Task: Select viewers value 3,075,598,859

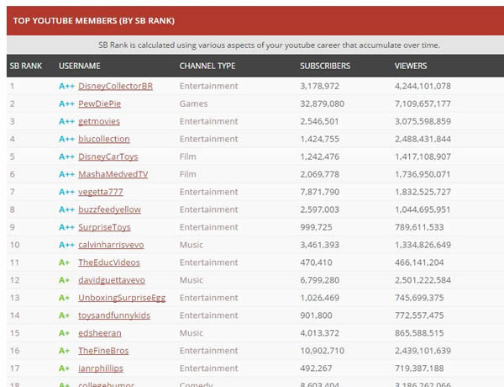Action: (x=423, y=122)
